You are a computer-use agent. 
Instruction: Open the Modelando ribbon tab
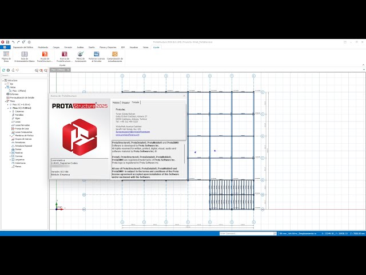pos(43,48)
